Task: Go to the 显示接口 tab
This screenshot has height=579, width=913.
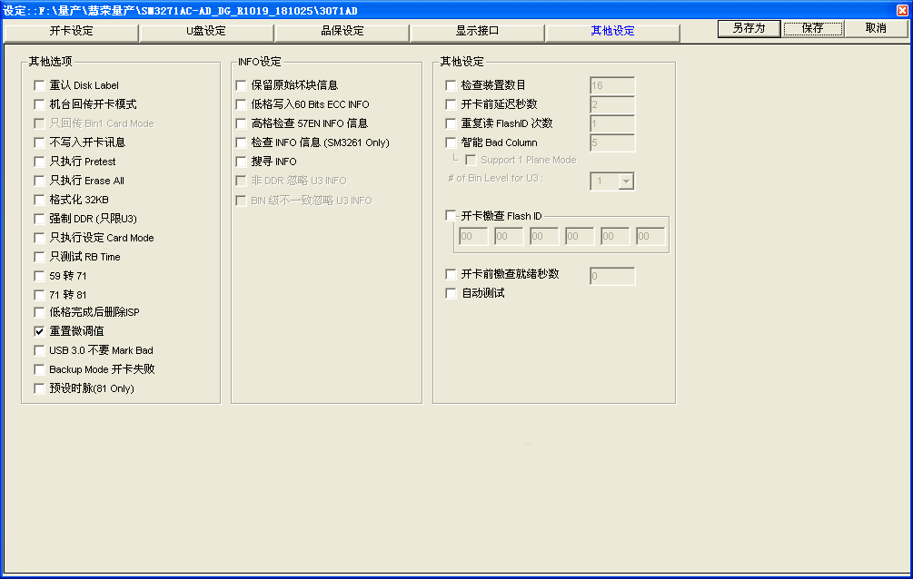Action: 477,31
